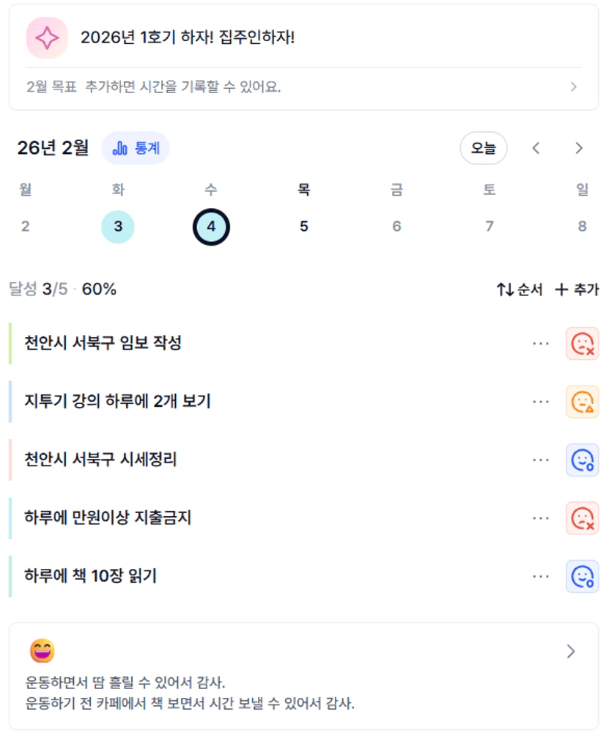The image size is (606, 736).
Task: Open more options for 천안시 서북구 시세정리
Action: click(541, 460)
